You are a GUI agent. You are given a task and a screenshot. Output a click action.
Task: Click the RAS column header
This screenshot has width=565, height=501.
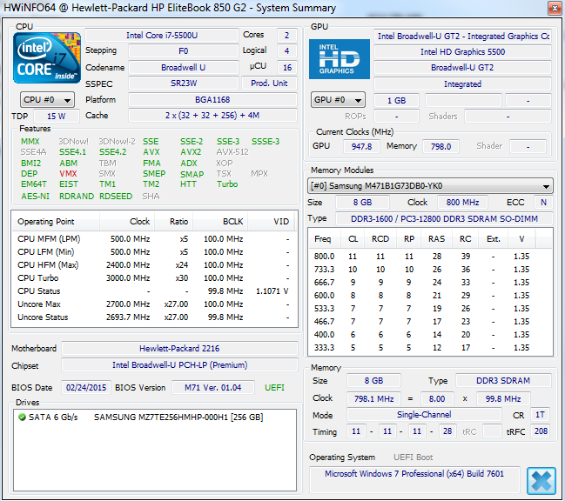tap(437, 239)
